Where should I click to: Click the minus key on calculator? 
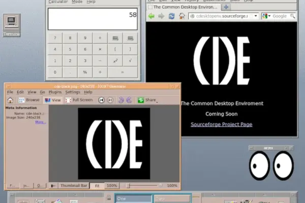(100, 61)
